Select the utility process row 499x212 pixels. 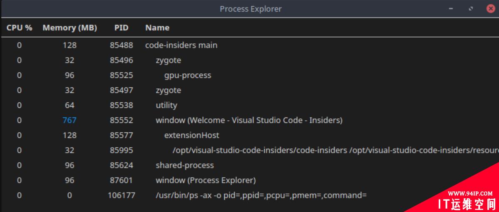pyautogui.click(x=250, y=105)
